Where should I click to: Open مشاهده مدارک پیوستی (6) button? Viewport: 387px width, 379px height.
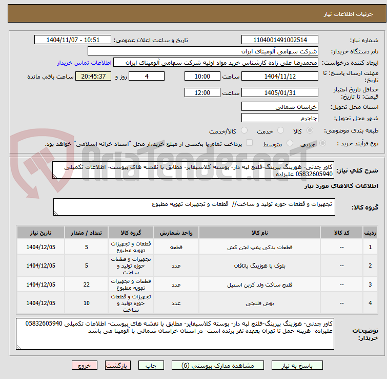pyautogui.click(x=218, y=366)
